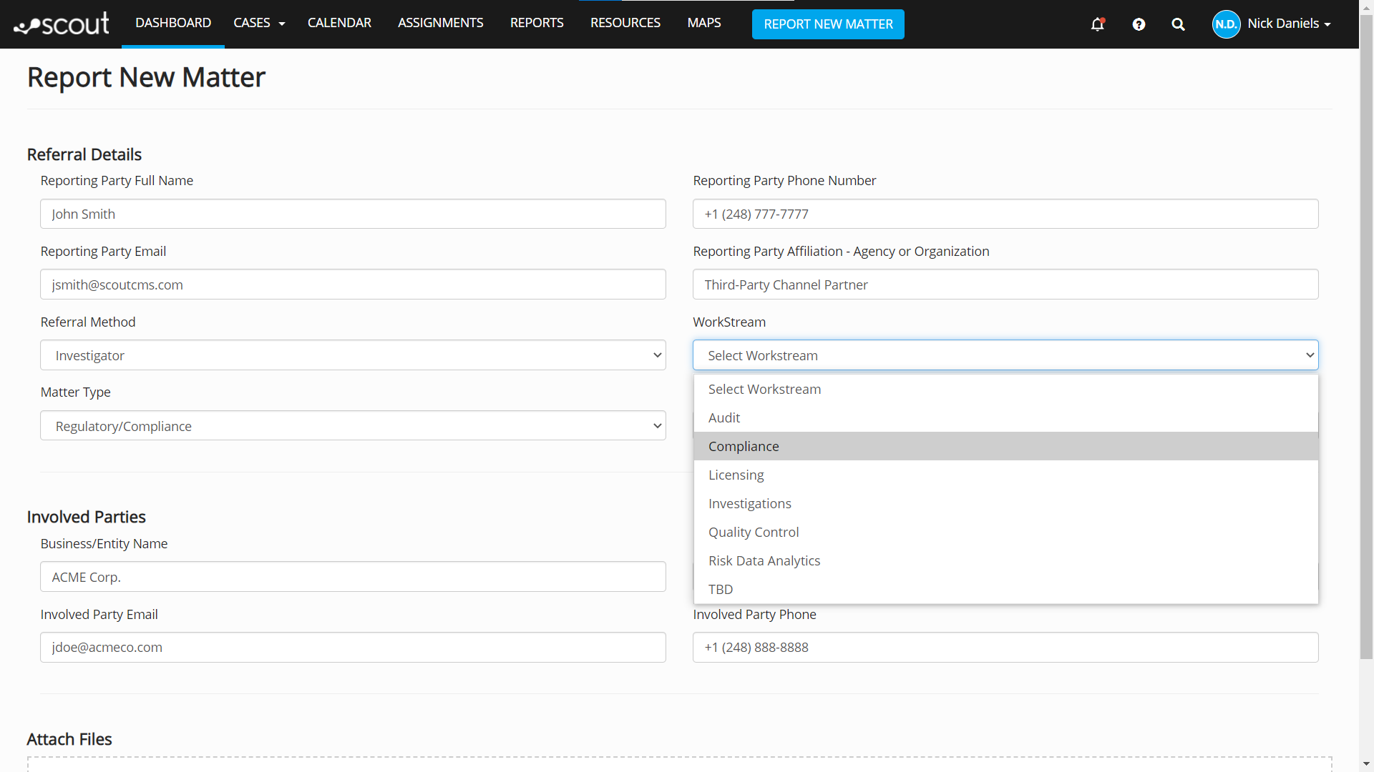Go to the Calendar tab
Image resolution: width=1374 pixels, height=772 pixels.
[x=339, y=23]
